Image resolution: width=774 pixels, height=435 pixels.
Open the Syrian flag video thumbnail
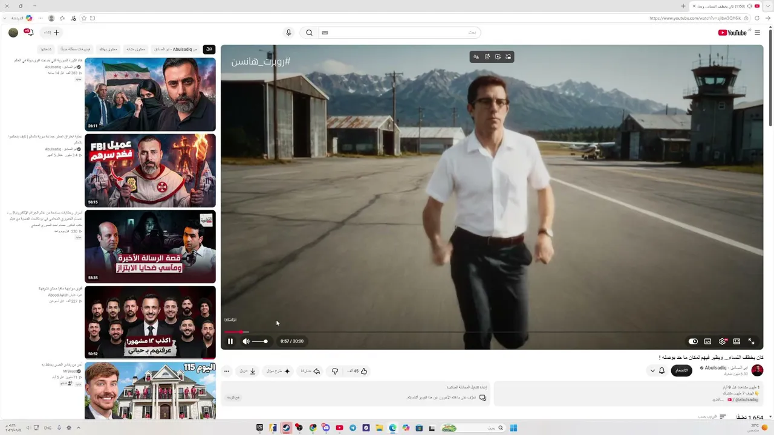coord(150,94)
